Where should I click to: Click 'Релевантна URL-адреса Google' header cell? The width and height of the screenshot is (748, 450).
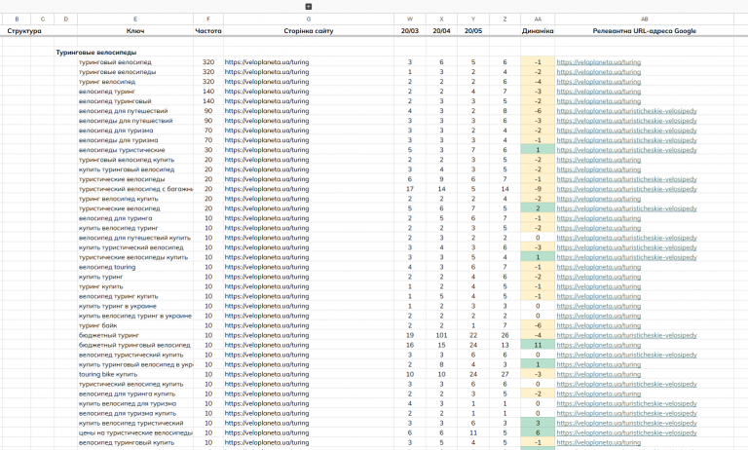coord(644,31)
